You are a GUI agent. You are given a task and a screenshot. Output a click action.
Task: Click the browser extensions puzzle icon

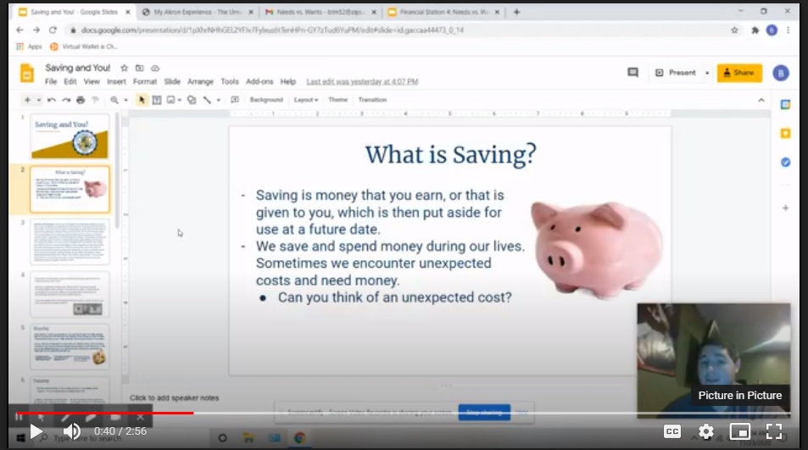(755, 30)
